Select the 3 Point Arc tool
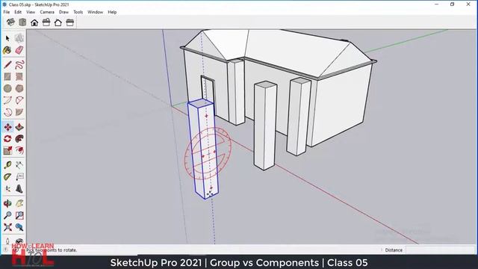Screen dimensions: 478x269 7,112
